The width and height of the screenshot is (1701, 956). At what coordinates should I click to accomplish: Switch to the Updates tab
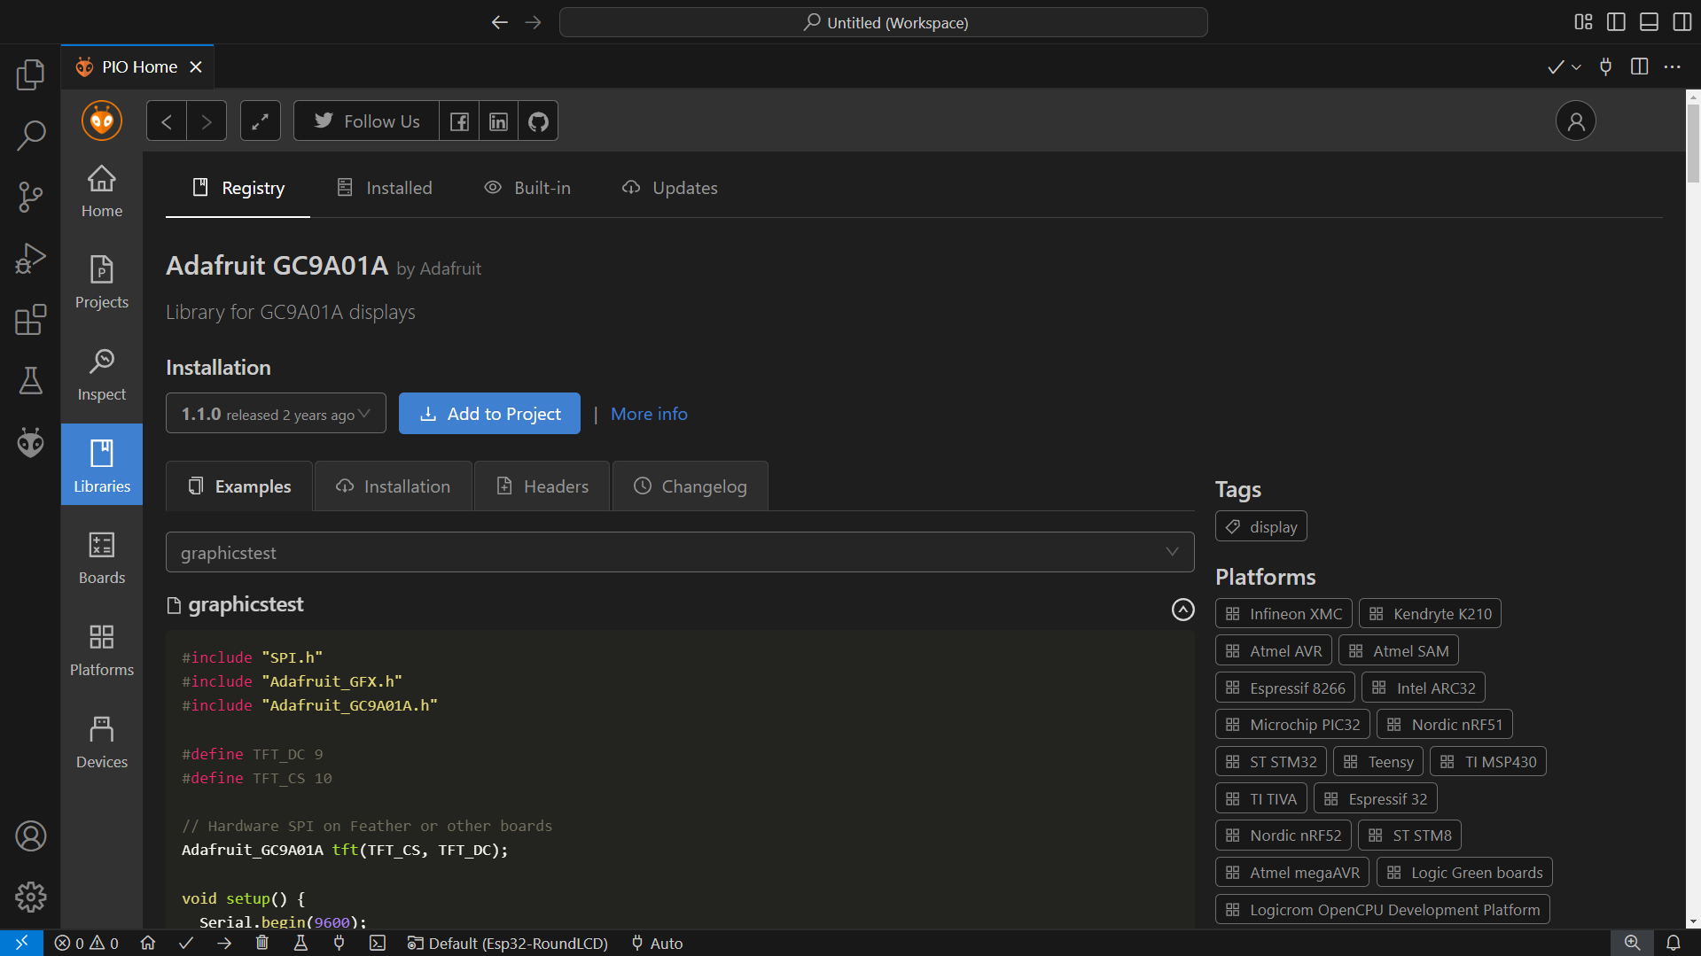[x=670, y=188]
